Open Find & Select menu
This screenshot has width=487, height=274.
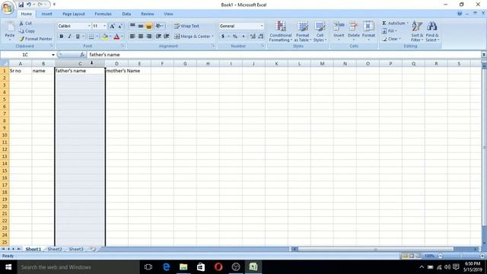[x=432, y=31]
